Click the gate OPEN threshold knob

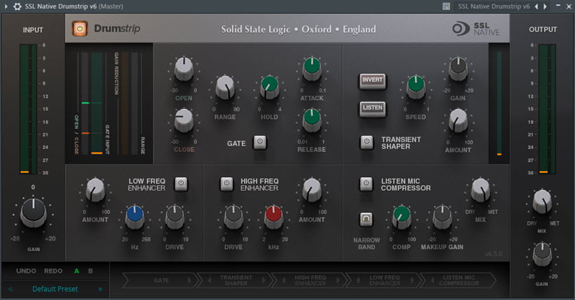[x=184, y=69]
